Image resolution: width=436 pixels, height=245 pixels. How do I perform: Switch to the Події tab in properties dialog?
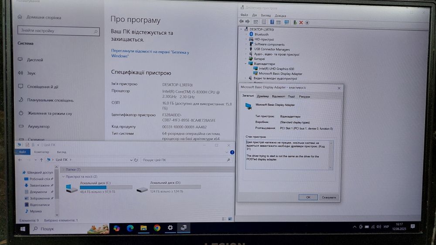[291, 97]
